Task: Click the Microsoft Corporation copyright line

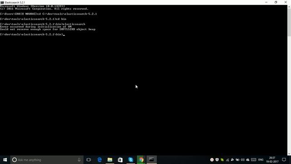Action: (44, 9)
